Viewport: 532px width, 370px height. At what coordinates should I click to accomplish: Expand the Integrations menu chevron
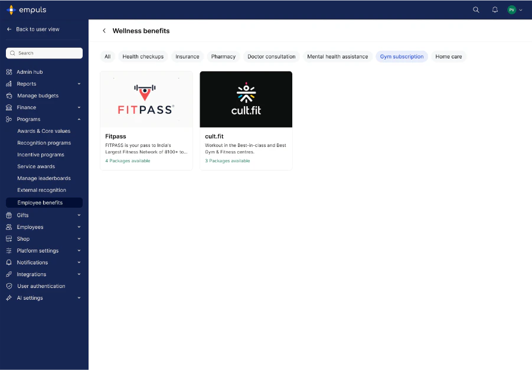coord(79,274)
